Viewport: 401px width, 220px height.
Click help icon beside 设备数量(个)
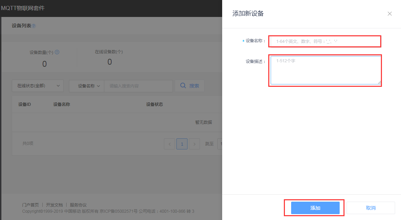[57, 52]
